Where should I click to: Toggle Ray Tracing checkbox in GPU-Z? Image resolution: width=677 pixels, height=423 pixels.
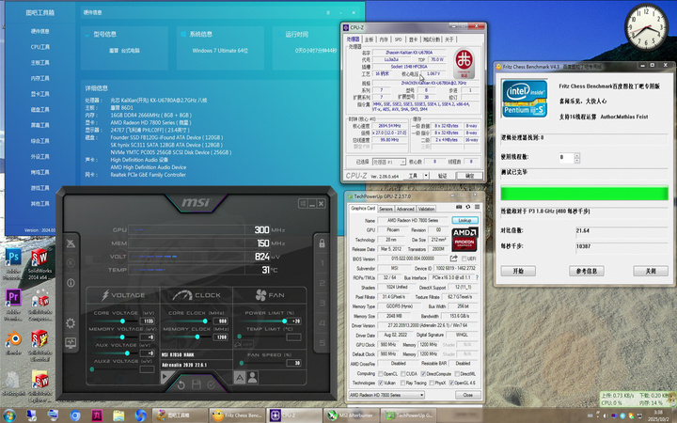[x=402, y=383]
